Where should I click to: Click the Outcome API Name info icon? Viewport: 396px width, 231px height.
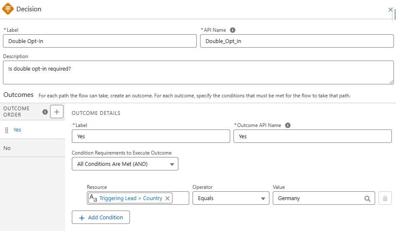287,125
